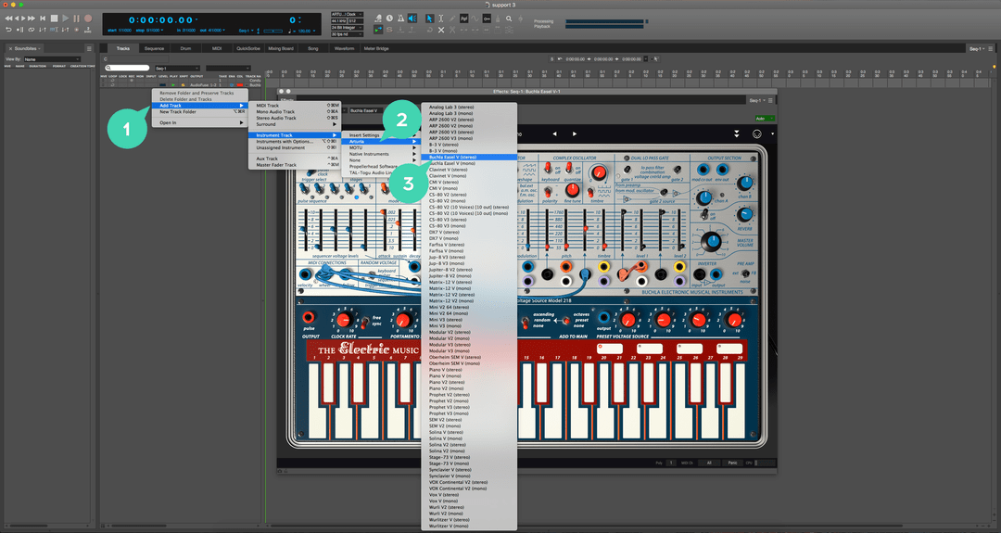The height and width of the screenshot is (533, 1001).
Task: Toggle the memory cycle loop icon
Action: (x=31, y=30)
